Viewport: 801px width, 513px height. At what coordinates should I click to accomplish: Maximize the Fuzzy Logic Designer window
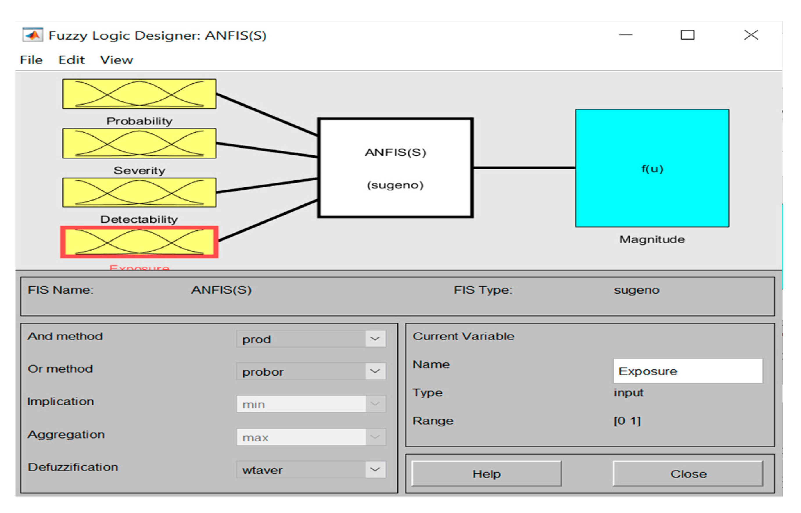click(687, 35)
